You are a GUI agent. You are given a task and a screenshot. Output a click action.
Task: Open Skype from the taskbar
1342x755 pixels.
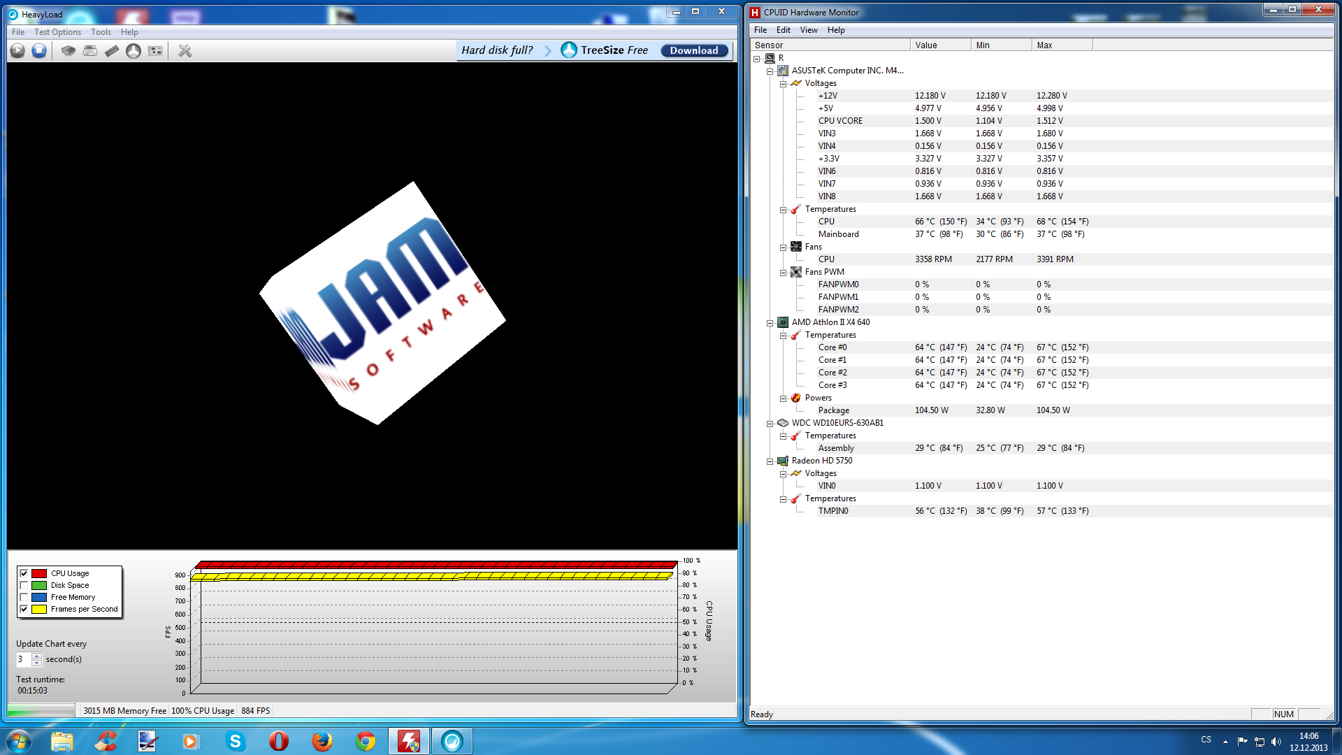(235, 741)
